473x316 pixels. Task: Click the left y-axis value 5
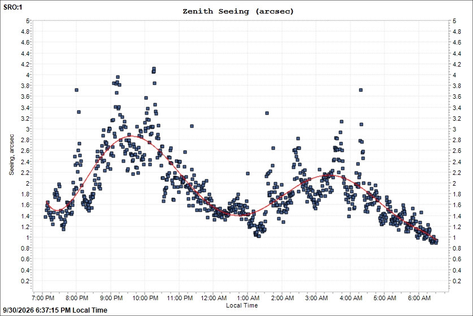[x=28, y=21]
